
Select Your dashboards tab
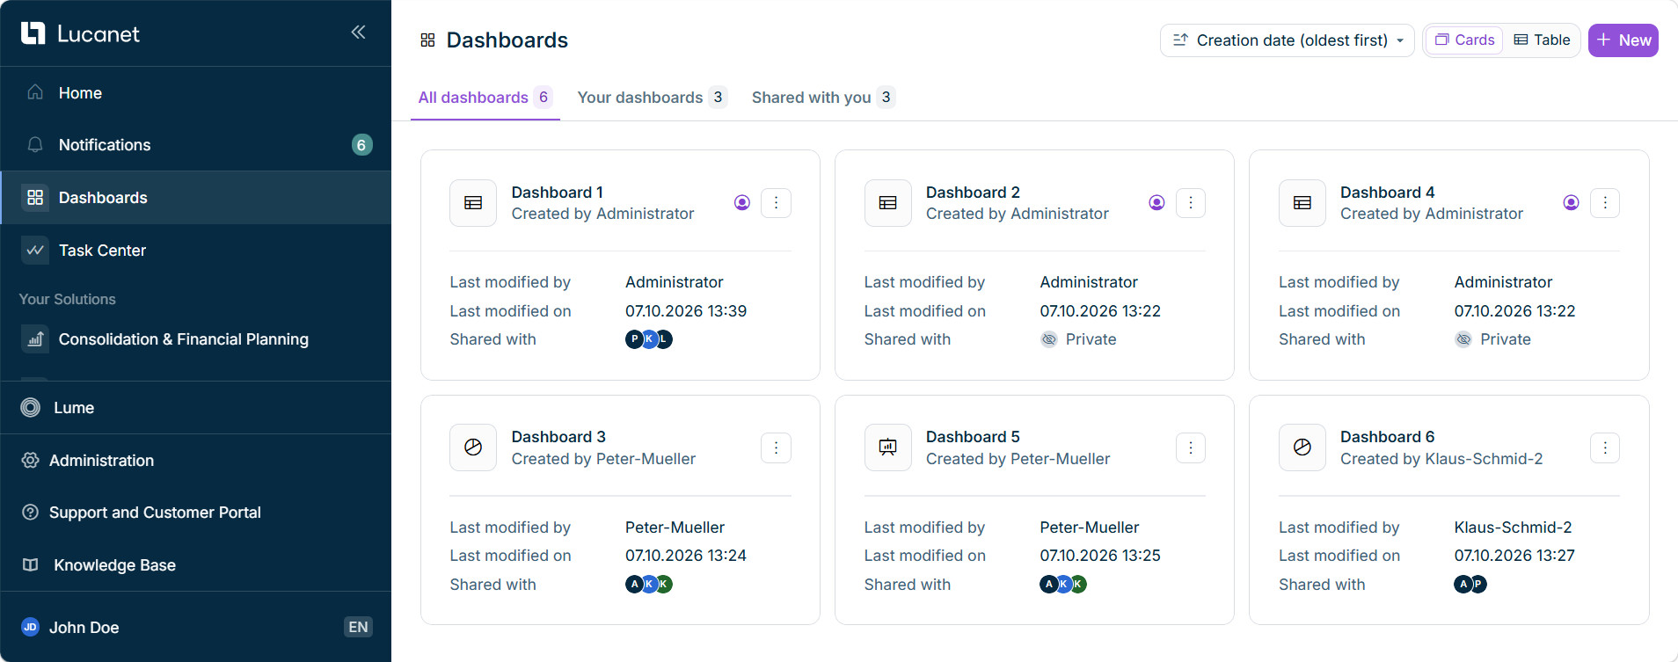point(652,98)
